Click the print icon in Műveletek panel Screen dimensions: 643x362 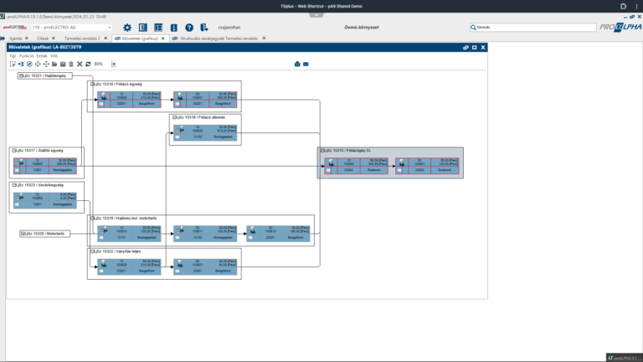[297, 64]
